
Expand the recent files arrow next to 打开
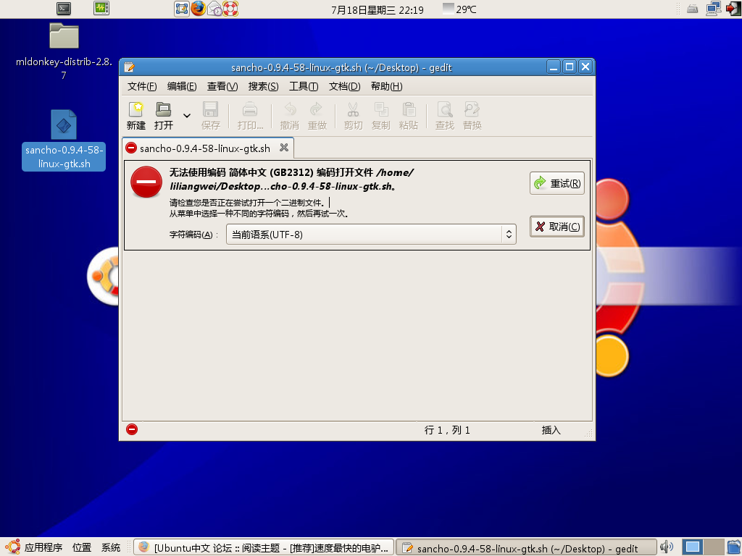tap(187, 115)
